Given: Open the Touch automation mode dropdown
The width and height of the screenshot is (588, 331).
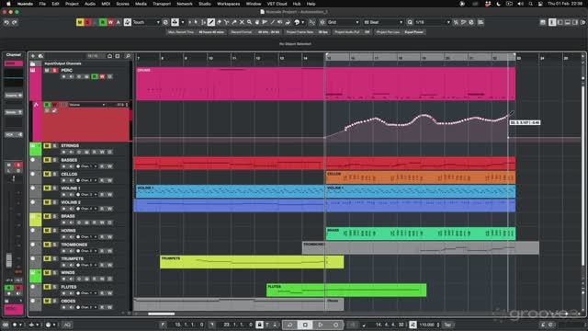Looking at the screenshot, I should pyautogui.click(x=146, y=22).
